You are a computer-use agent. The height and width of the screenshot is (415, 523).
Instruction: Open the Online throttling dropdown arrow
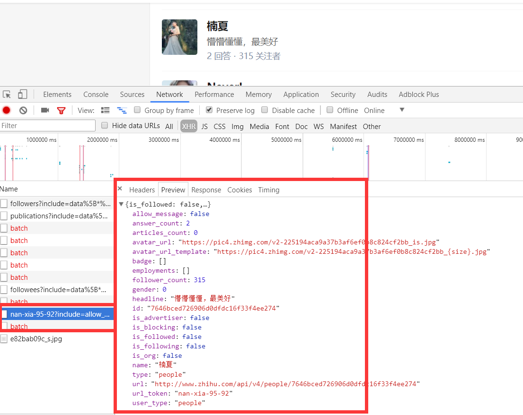click(402, 110)
